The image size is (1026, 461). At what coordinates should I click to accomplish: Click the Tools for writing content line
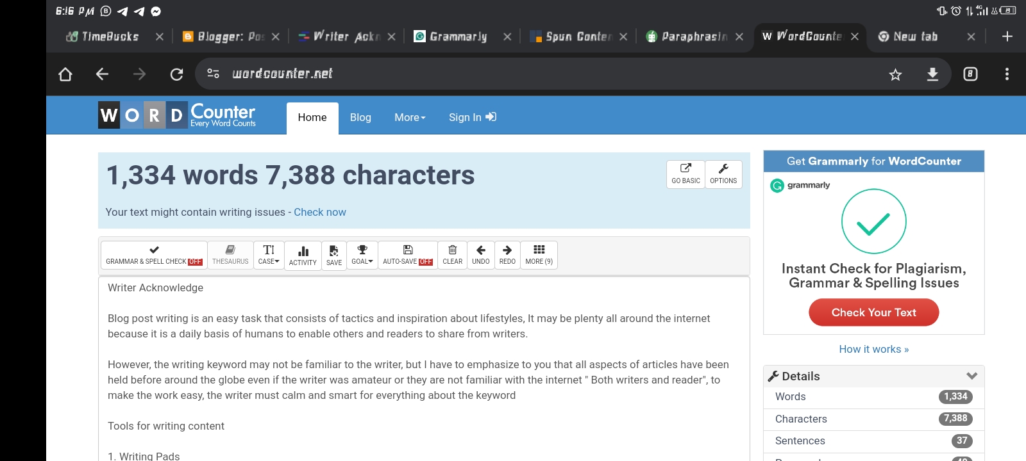pyautogui.click(x=166, y=426)
